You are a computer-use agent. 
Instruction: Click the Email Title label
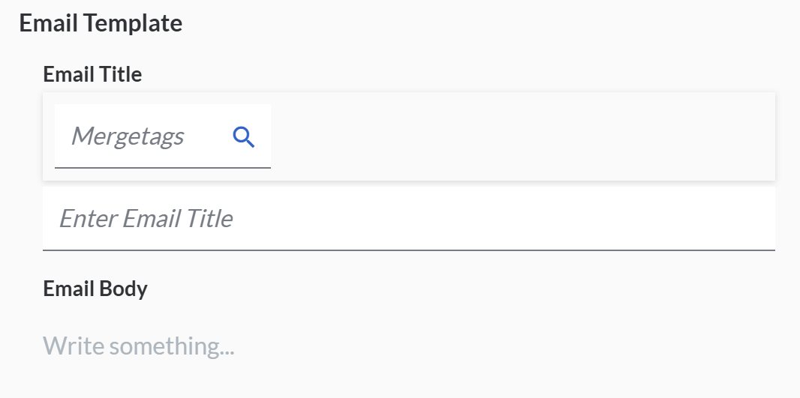[92, 74]
